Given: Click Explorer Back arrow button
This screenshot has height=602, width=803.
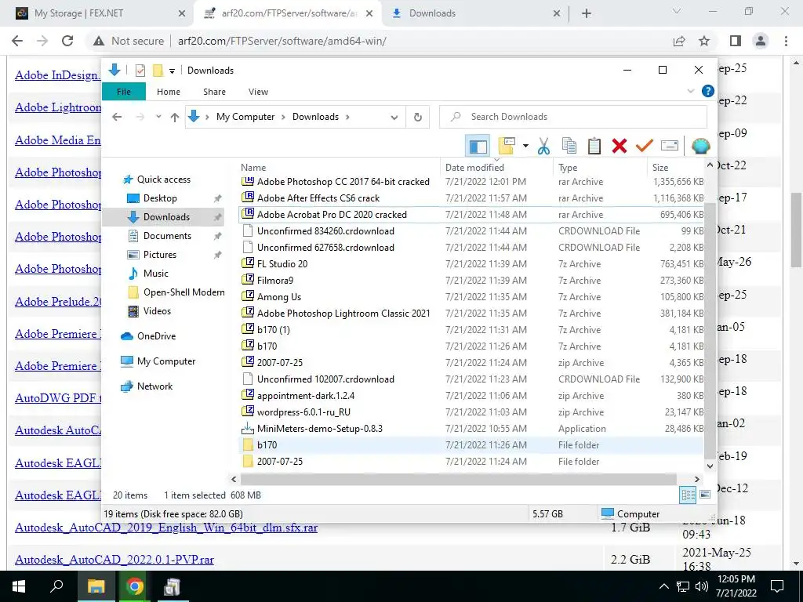Looking at the screenshot, I should tap(117, 118).
